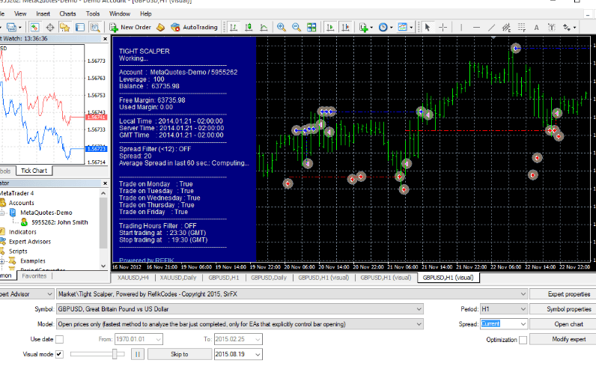Draw a vertical line tool
Screen dimensions: 596x369
[x=461, y=28]
